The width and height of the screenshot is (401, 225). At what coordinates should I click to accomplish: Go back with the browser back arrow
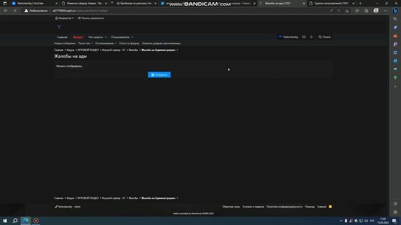tap(6, 11)
